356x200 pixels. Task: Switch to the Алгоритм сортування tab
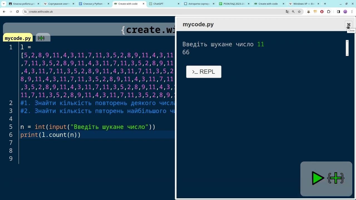click(x=199, y=4)
